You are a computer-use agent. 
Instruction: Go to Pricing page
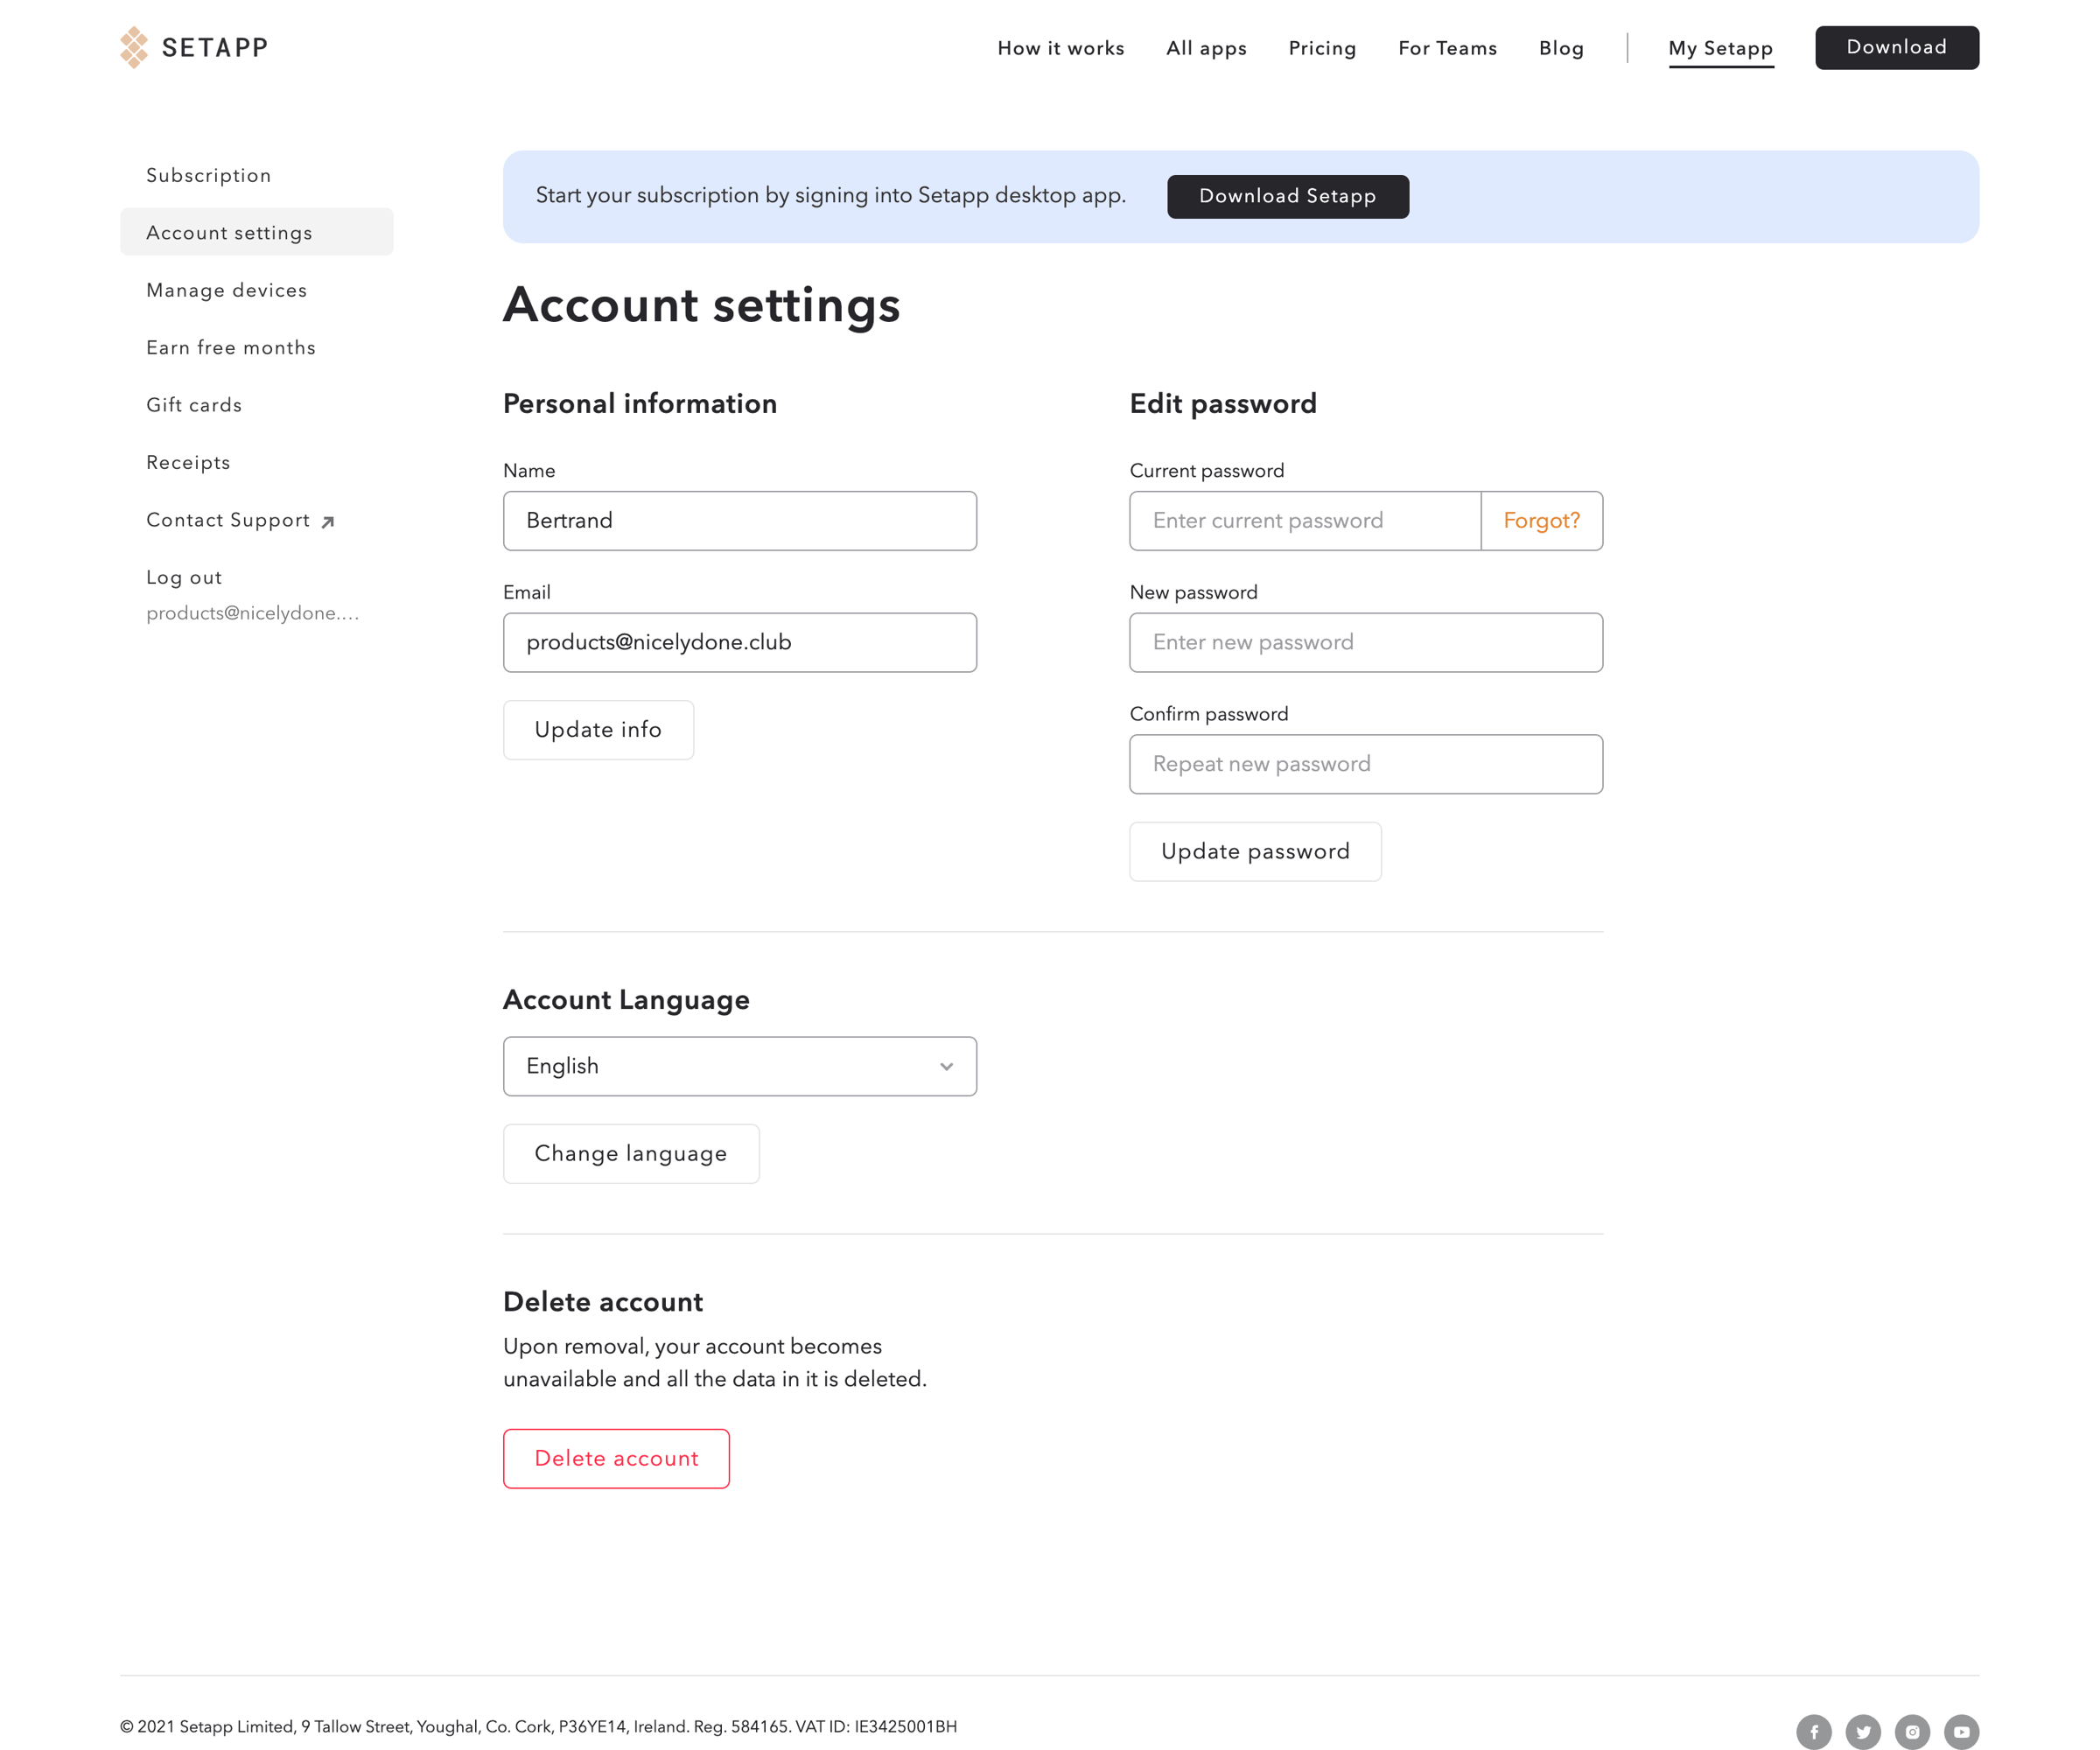1322,48
